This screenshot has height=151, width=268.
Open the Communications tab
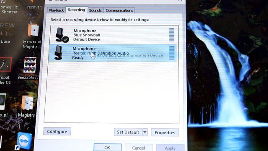pyautogui.click(x=119, y=10)
